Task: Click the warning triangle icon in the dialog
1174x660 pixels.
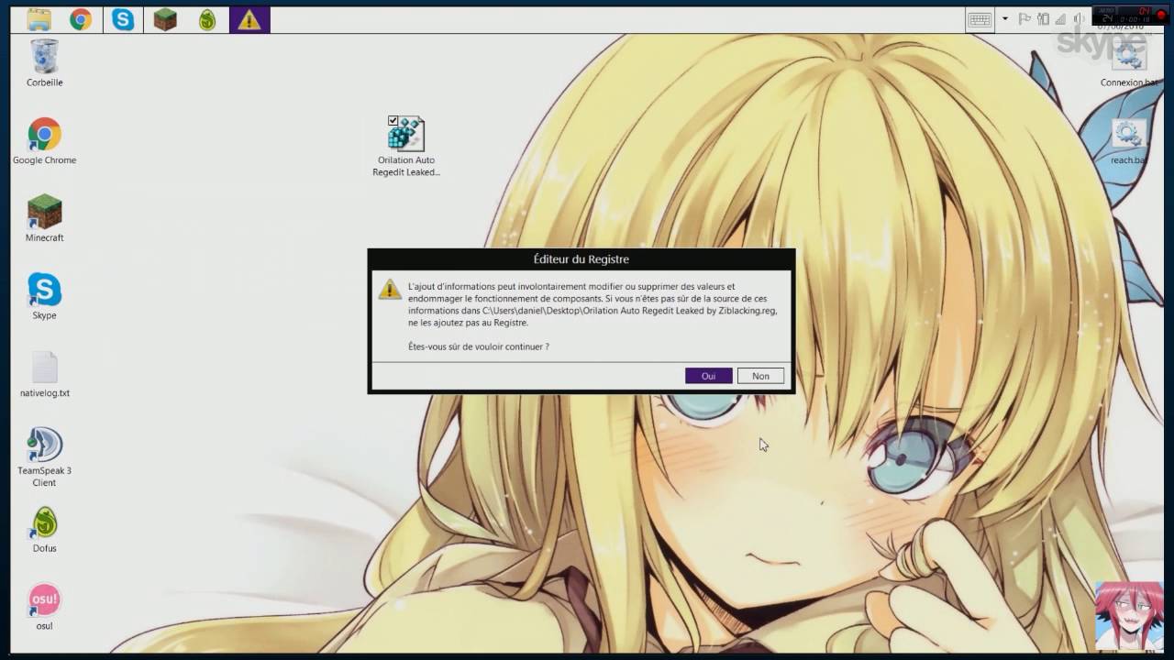Action: point(389,289)
